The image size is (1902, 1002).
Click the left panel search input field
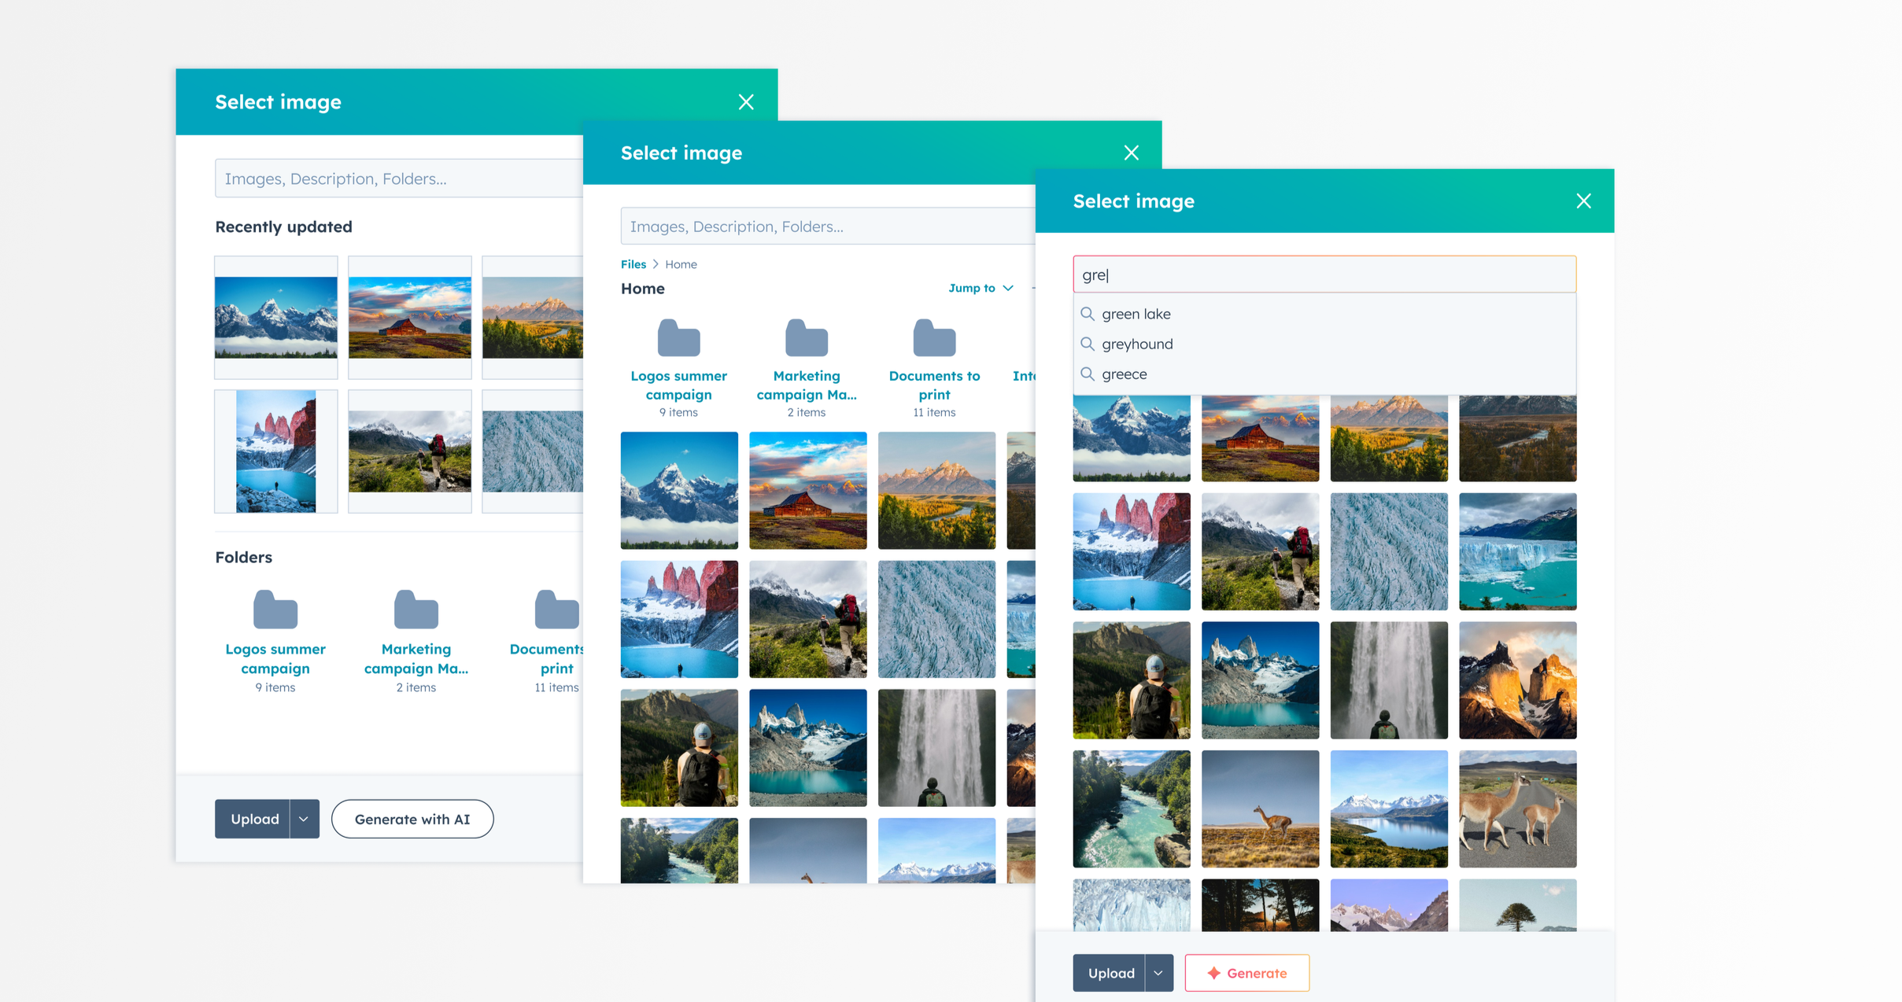(x=397, y=179)
